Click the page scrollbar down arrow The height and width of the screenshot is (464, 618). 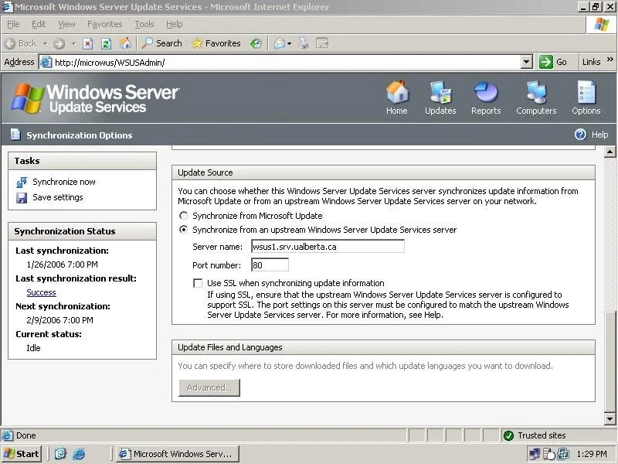(610, 418)
